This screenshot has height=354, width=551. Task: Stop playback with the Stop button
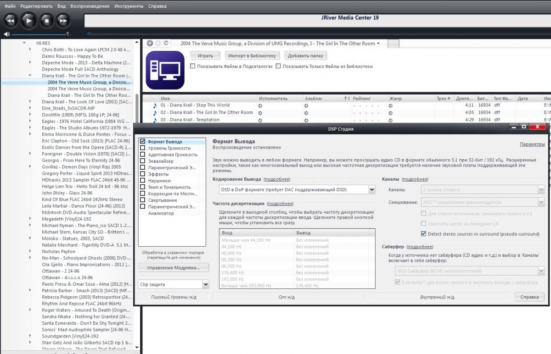pos(46,20)
